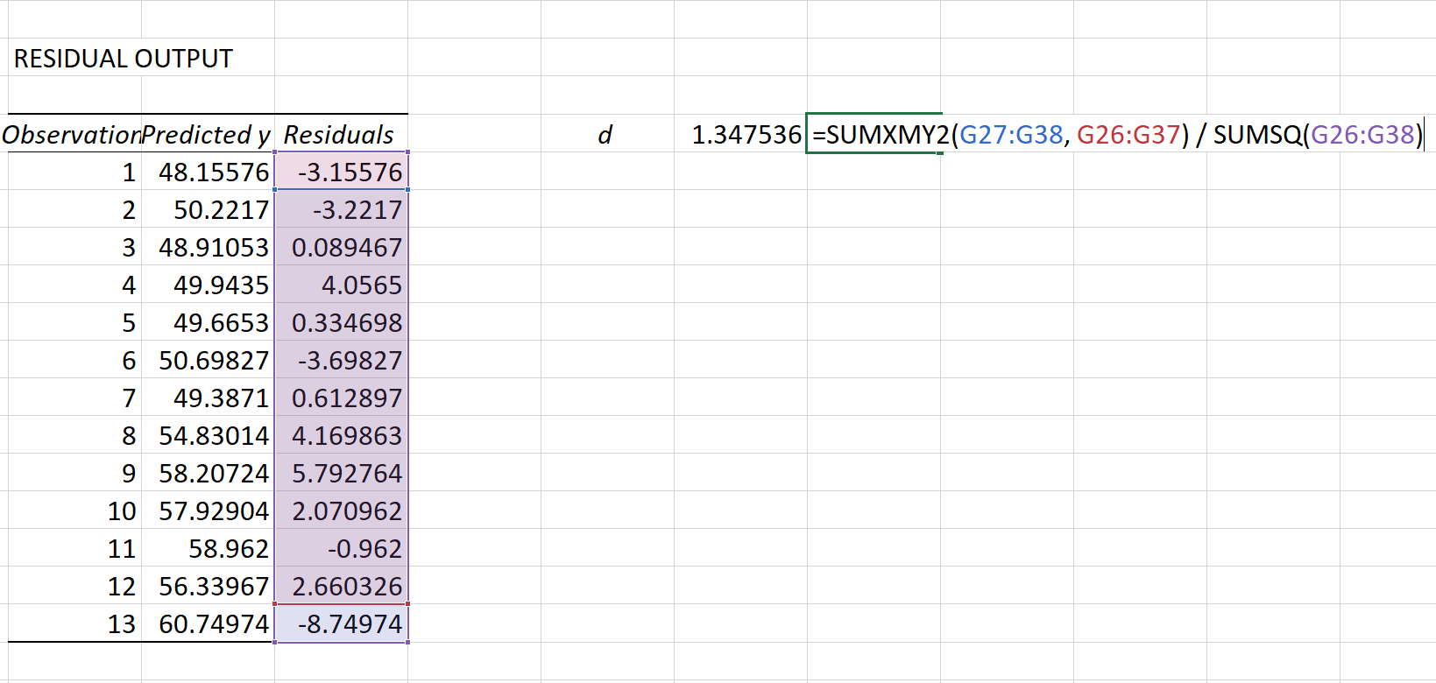Select predicted value 48.15576
This screenshot has height=683, width=1436.
coord(208,172)
